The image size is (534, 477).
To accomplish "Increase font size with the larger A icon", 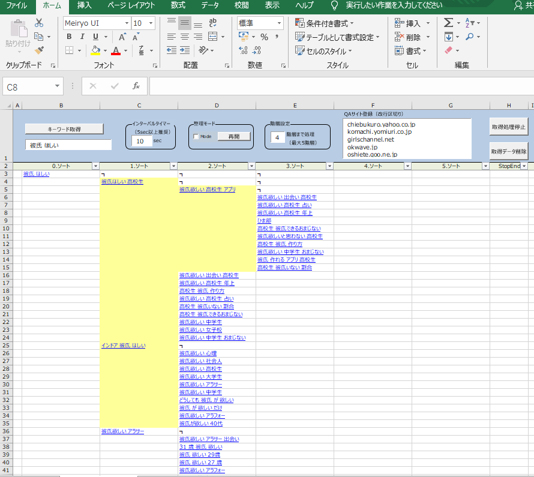I will (122, 37).
